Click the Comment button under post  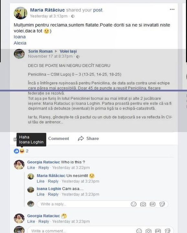tap(59, 139)
